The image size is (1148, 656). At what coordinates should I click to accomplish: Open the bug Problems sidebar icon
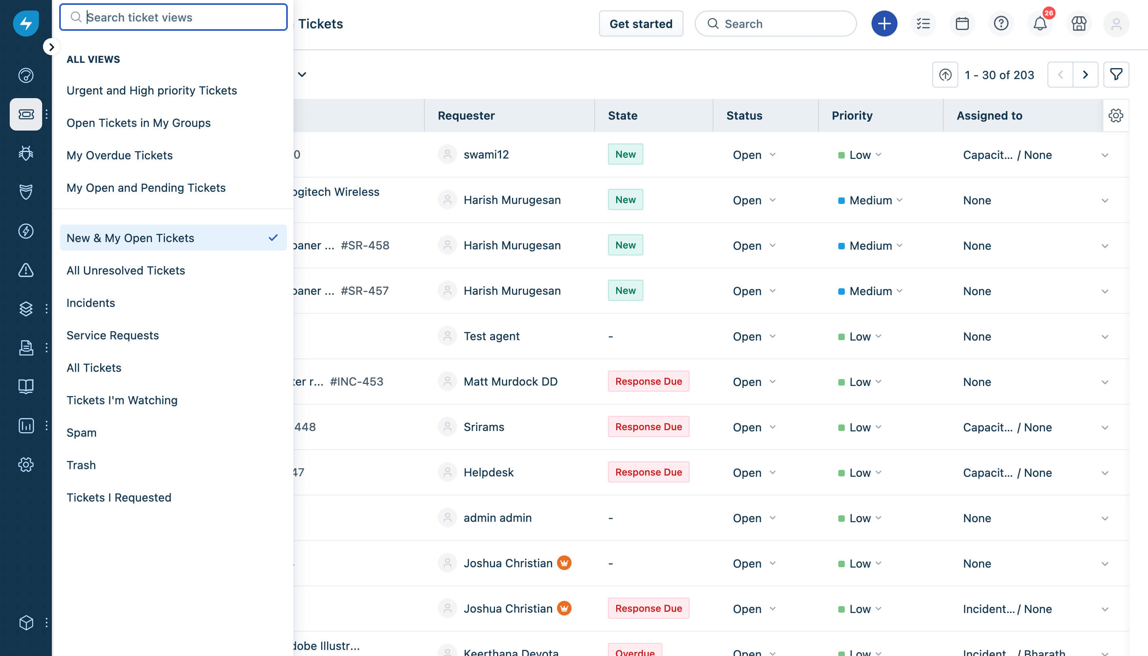26,153
